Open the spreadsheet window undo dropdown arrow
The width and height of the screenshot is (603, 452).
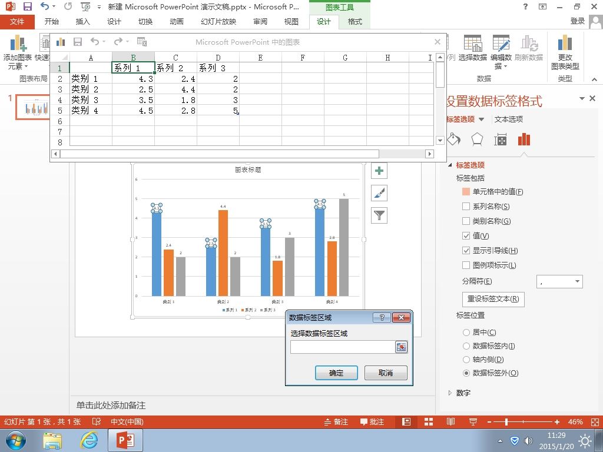click(104, 42)
